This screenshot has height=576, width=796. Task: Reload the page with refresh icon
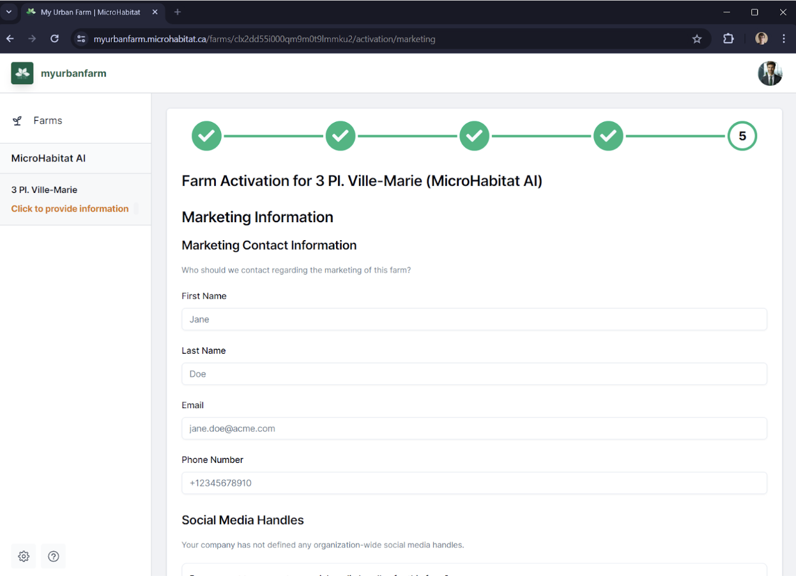coord(55,39)
